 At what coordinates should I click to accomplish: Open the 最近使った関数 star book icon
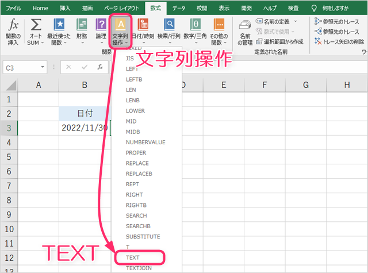click(59, 25)
